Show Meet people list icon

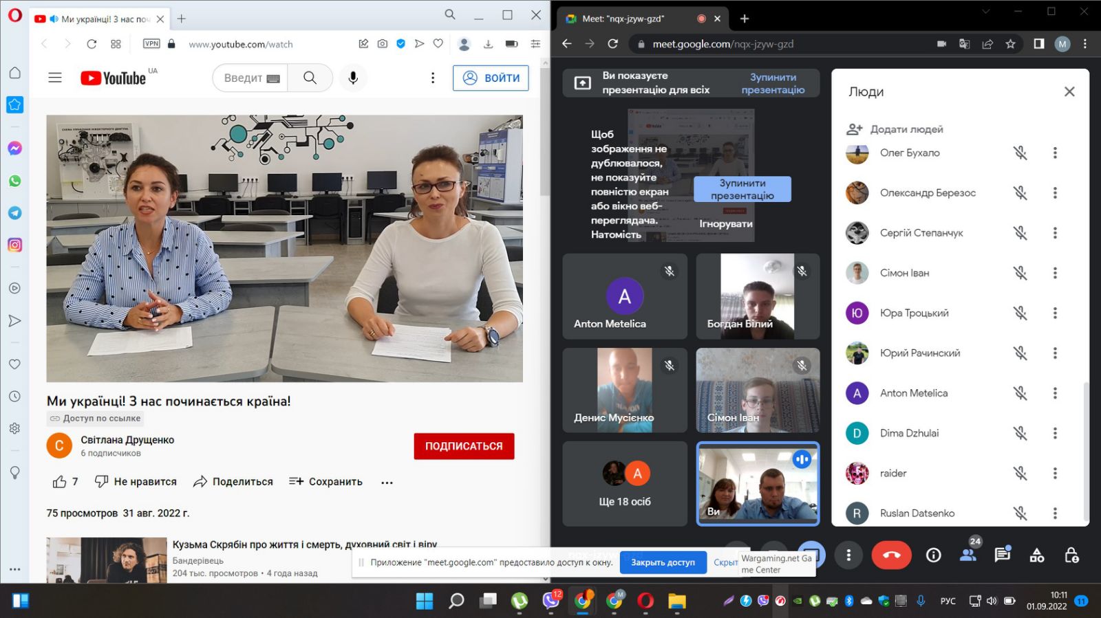click(968, 555)
